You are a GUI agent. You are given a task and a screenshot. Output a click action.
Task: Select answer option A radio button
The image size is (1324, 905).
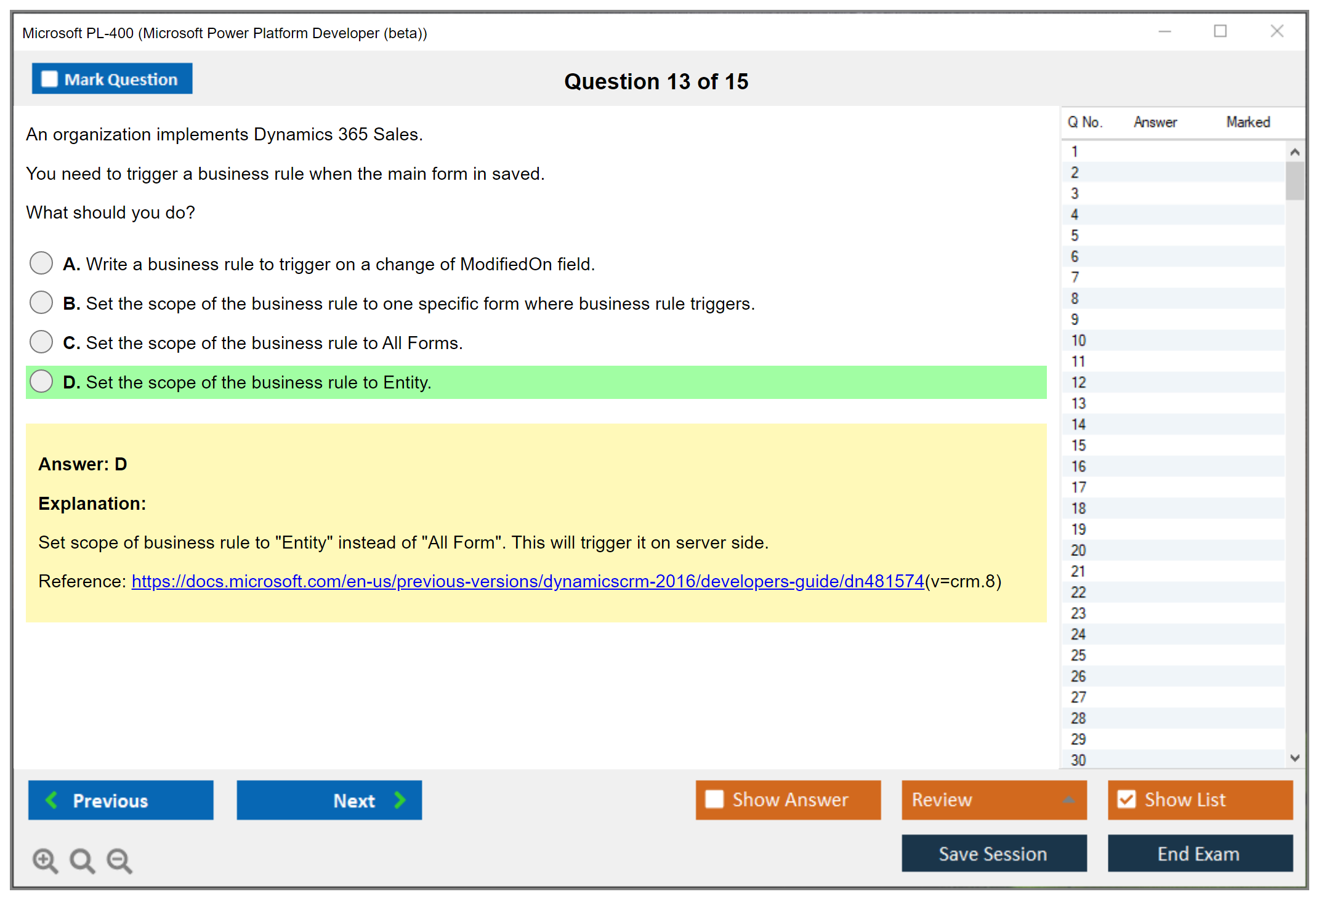pos(41,263)
